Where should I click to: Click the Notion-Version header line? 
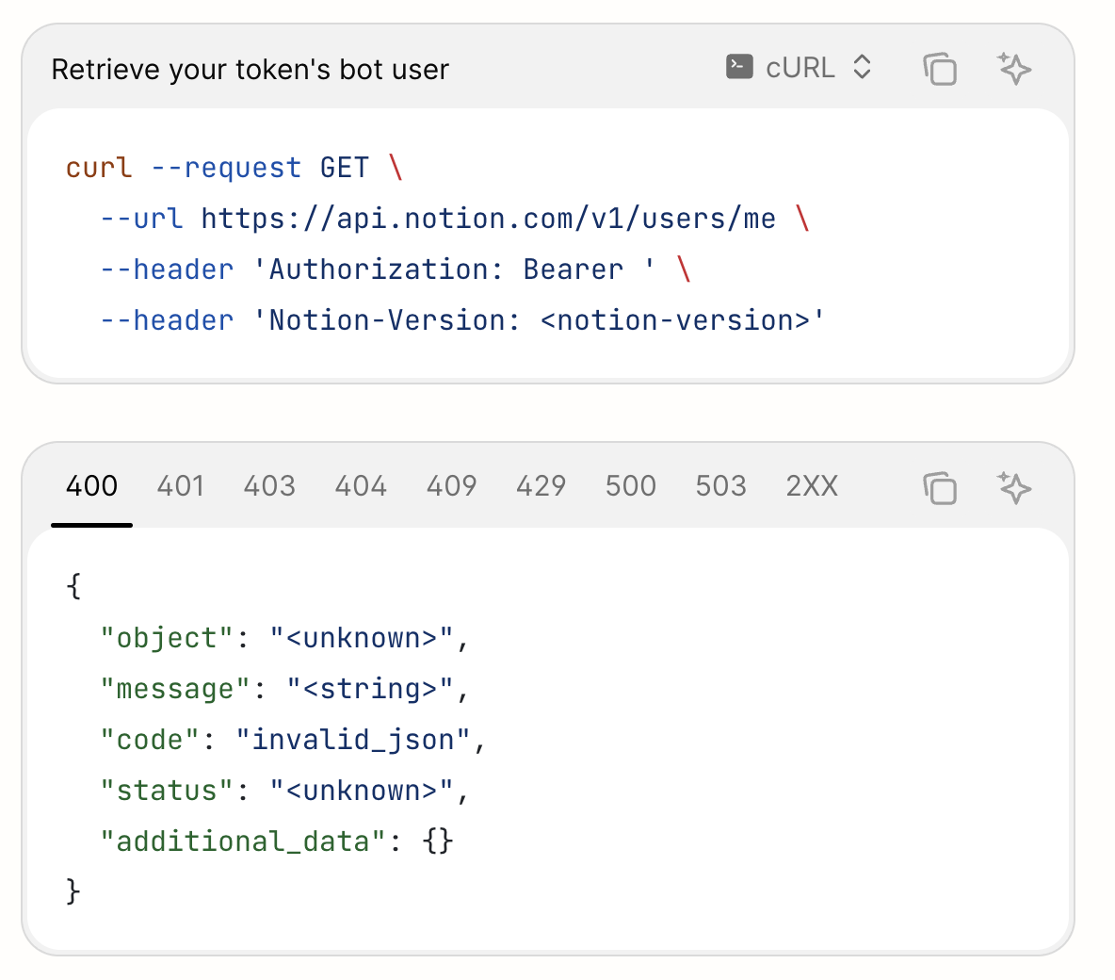coord(461,320)
